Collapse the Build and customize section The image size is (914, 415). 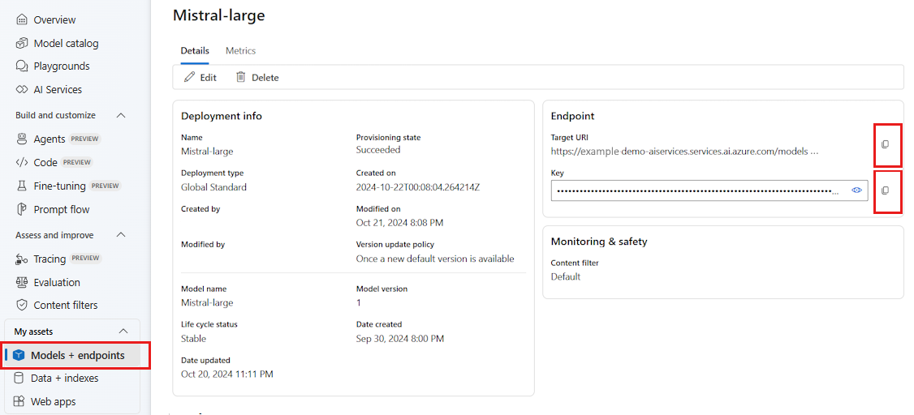click(x=121, y=115)
